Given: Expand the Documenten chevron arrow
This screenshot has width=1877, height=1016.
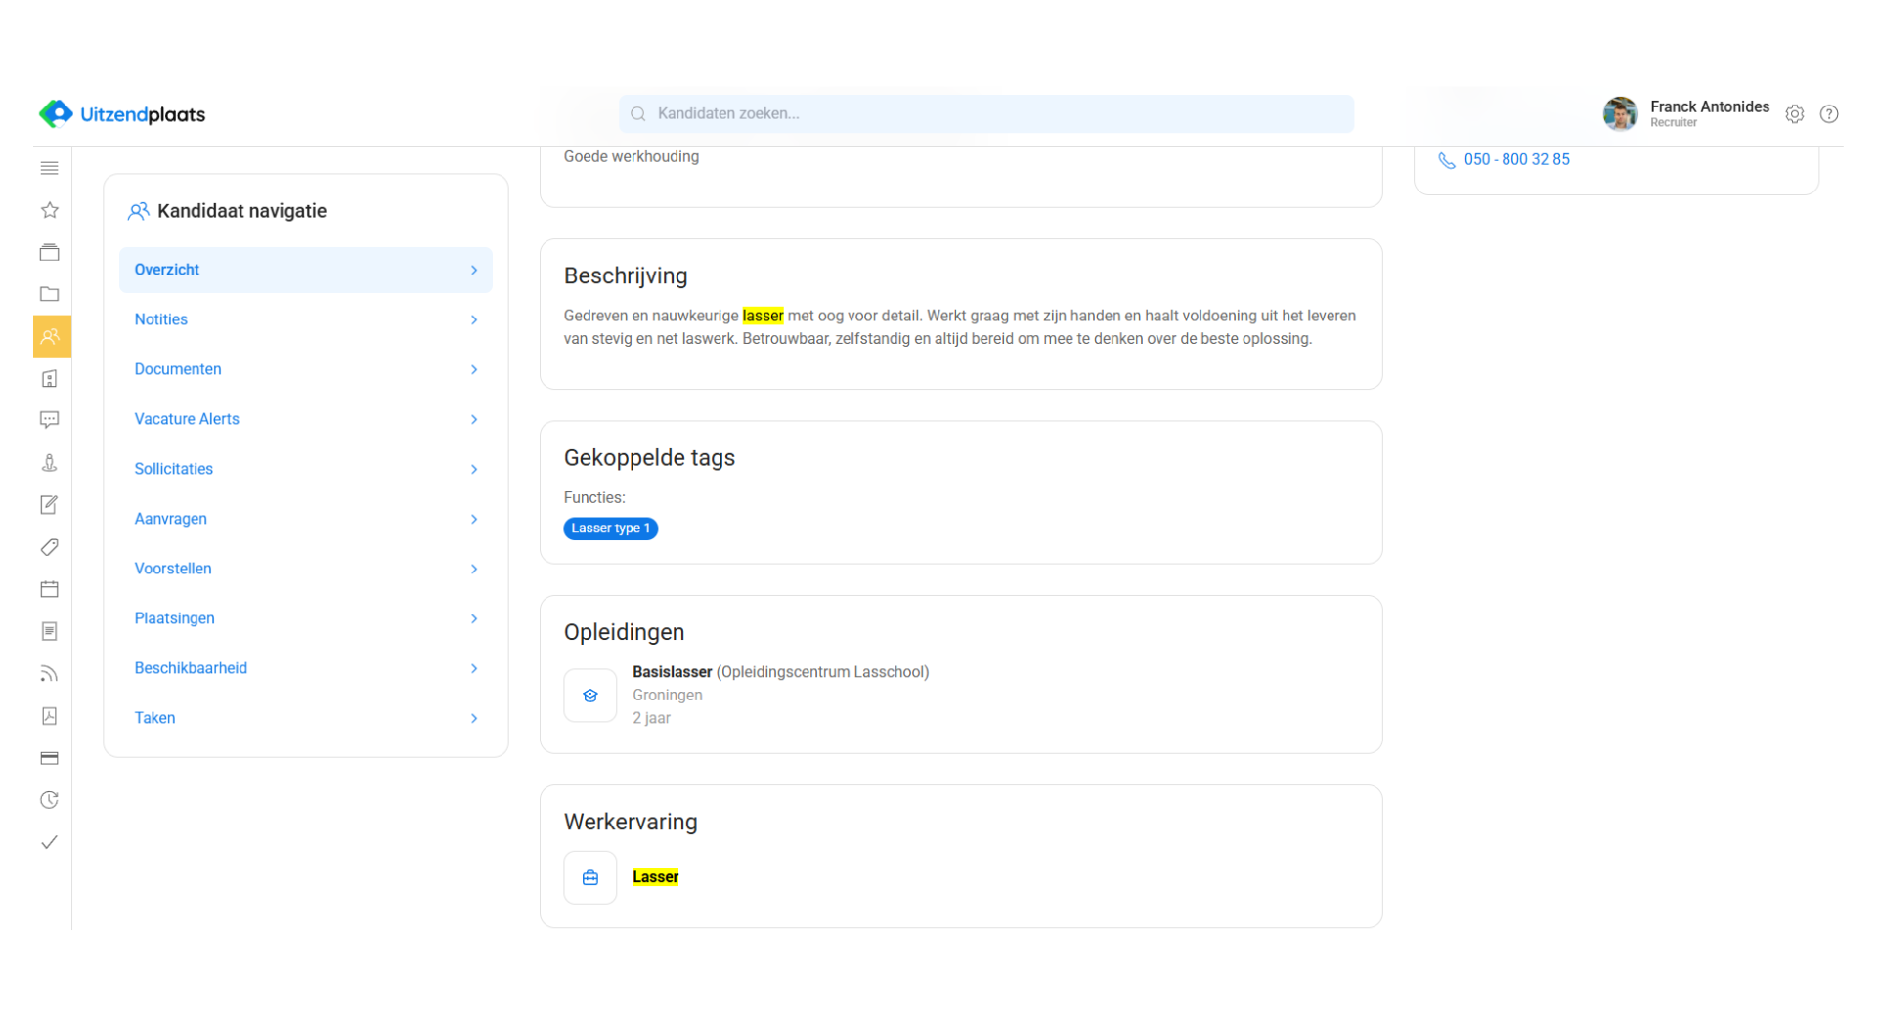Looking at the screenshot, I should (474, 369).
